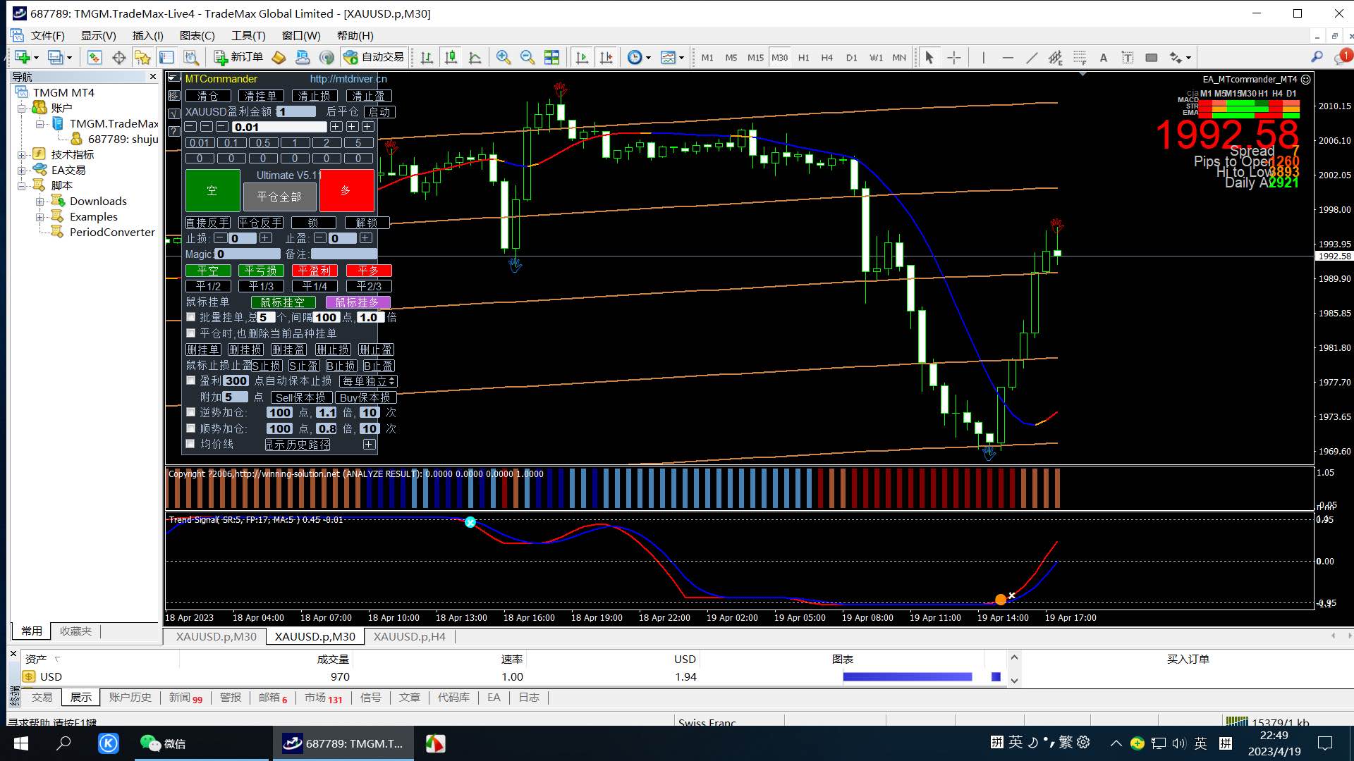Viewport: 1354px width, 761px height.
Task: Open the arrows objects dropdown
Action: pos(1180,57)
